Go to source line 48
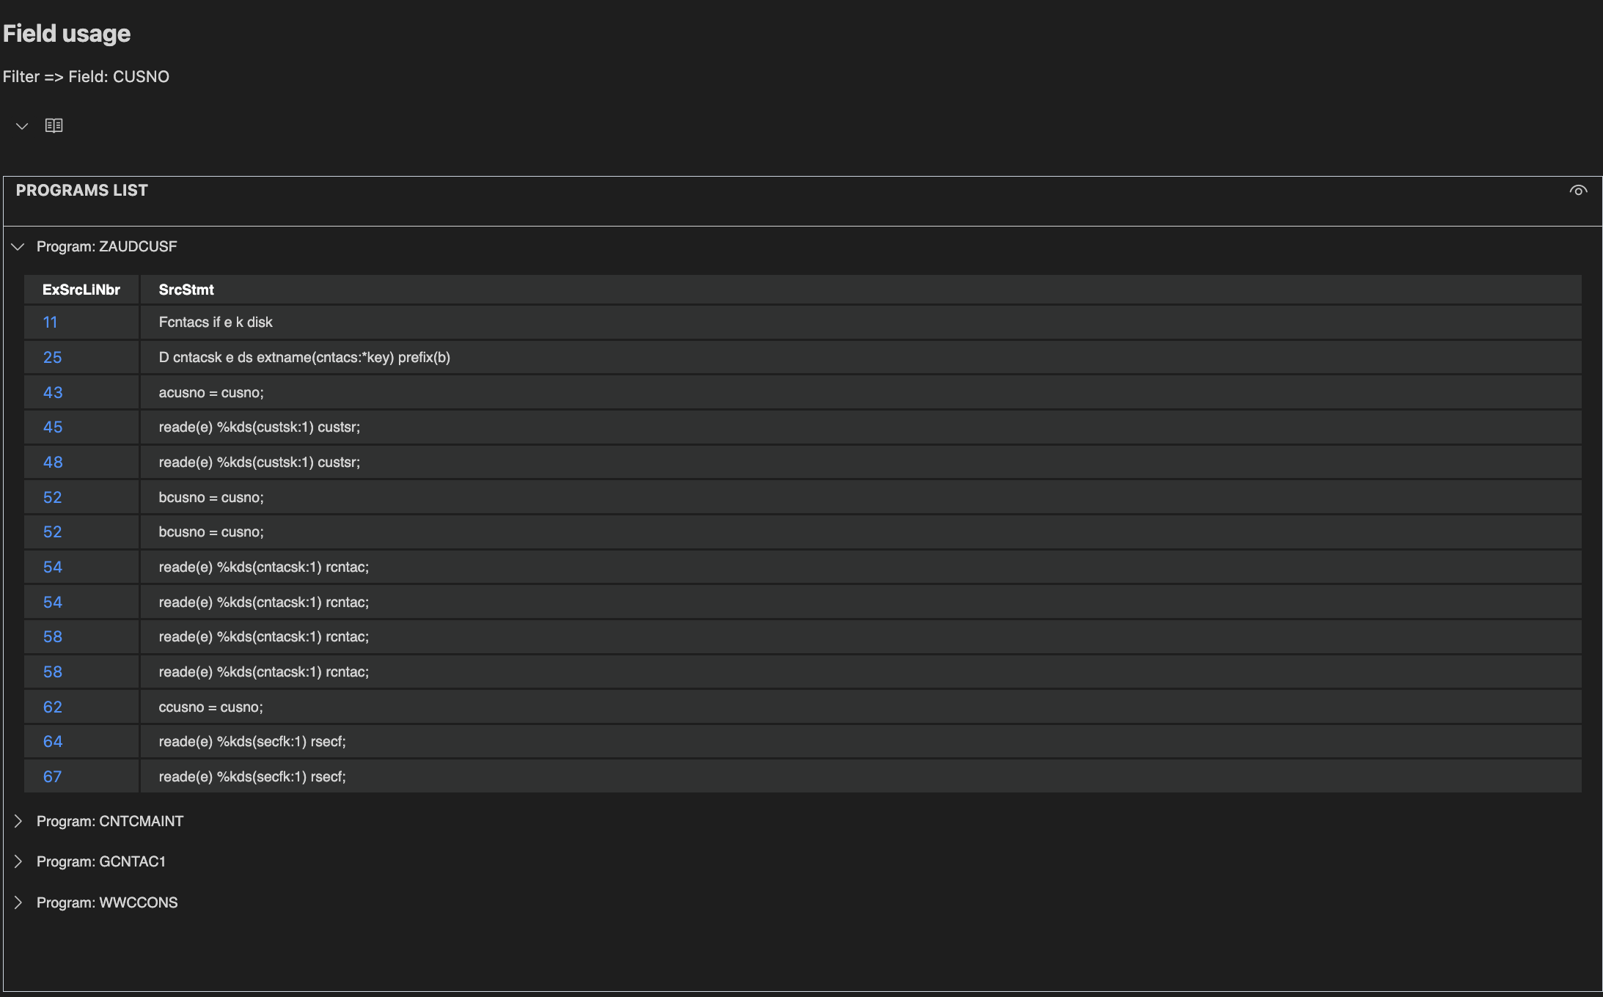 (x=52, y=463)
